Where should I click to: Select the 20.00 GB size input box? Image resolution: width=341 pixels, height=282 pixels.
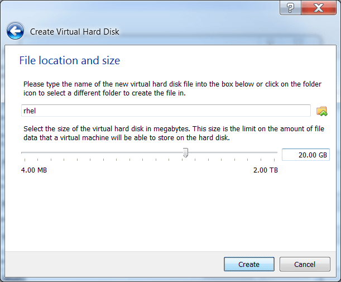click(306, 155)
